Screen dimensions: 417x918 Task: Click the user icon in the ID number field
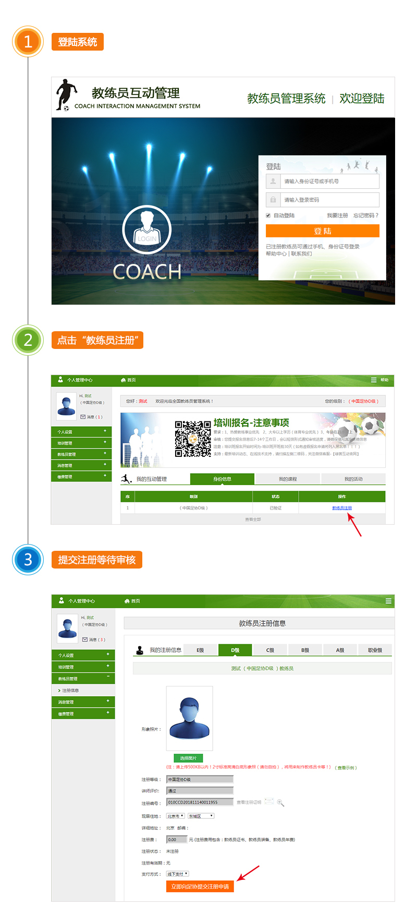pyautogui.click(x=273, y=182)
